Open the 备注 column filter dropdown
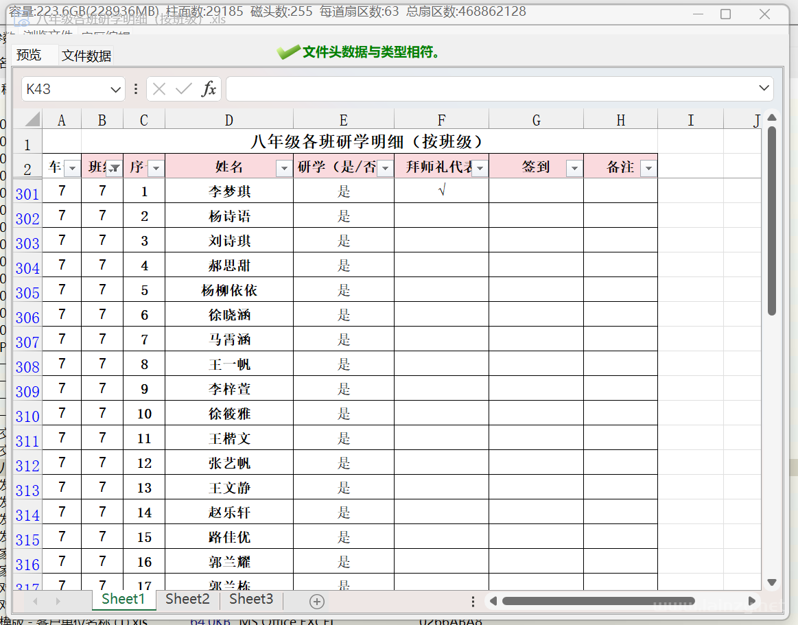 tap(647, 168)
